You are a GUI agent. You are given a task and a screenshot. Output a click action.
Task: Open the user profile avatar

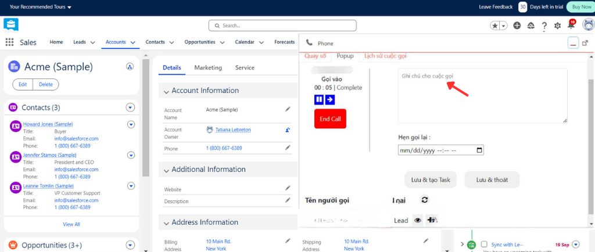588,26
